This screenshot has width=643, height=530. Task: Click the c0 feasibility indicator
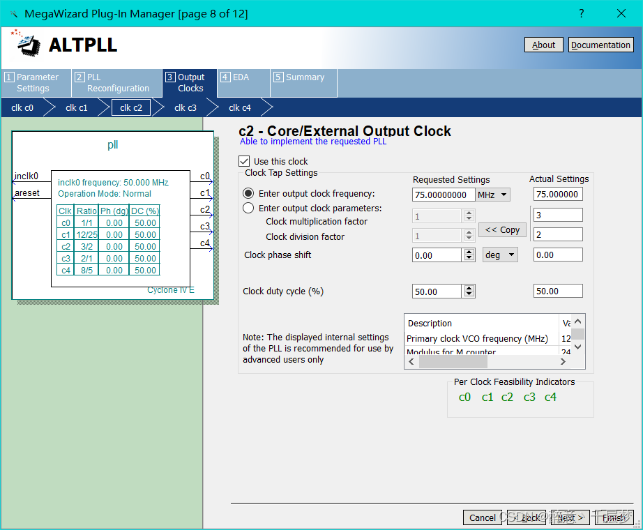click(x=464, y=397)
